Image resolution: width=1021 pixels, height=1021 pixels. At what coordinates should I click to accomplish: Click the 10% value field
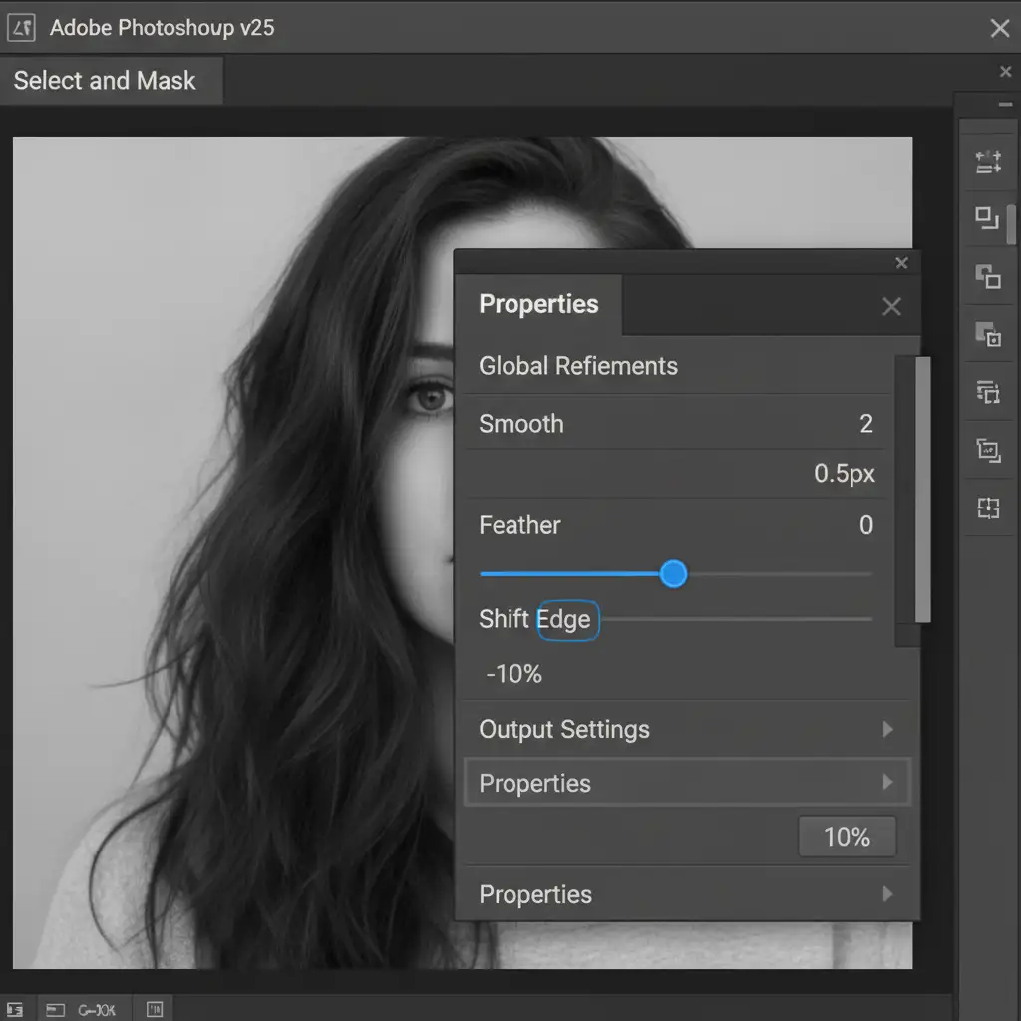coord(847,837)
